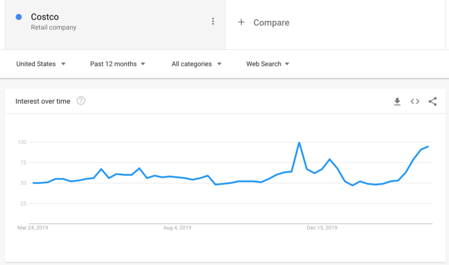Expand the United States region dropdown

pyautogui.click(x=41, y=64)
